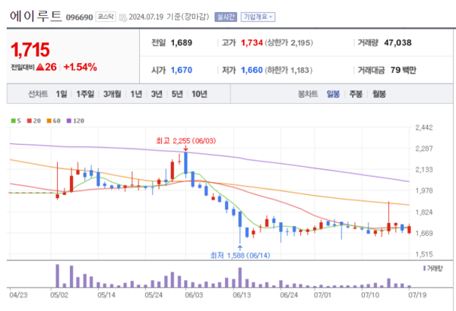Click the 전일 value 1,689

click(181, 42)
